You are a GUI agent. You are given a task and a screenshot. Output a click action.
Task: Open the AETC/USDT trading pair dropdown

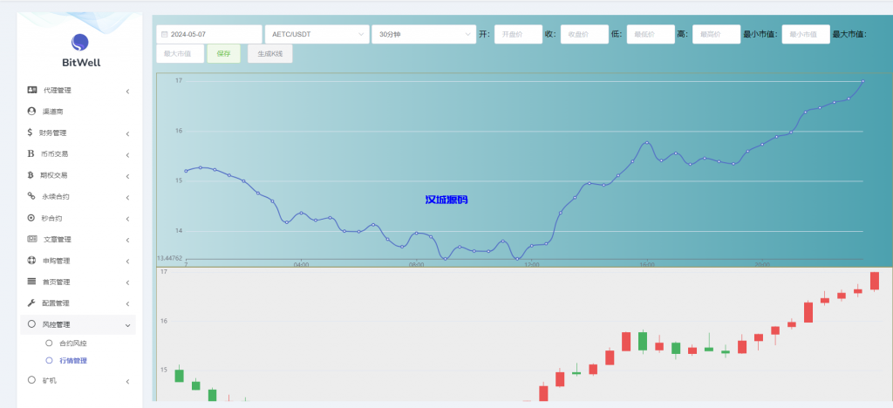[317, 34]
